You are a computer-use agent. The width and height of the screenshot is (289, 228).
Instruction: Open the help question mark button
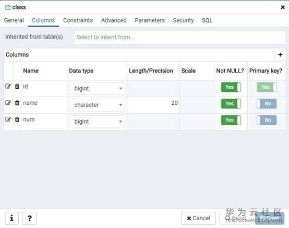pos(29,218)
